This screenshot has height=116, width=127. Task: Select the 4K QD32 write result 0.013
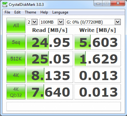[x=98, y=92]
